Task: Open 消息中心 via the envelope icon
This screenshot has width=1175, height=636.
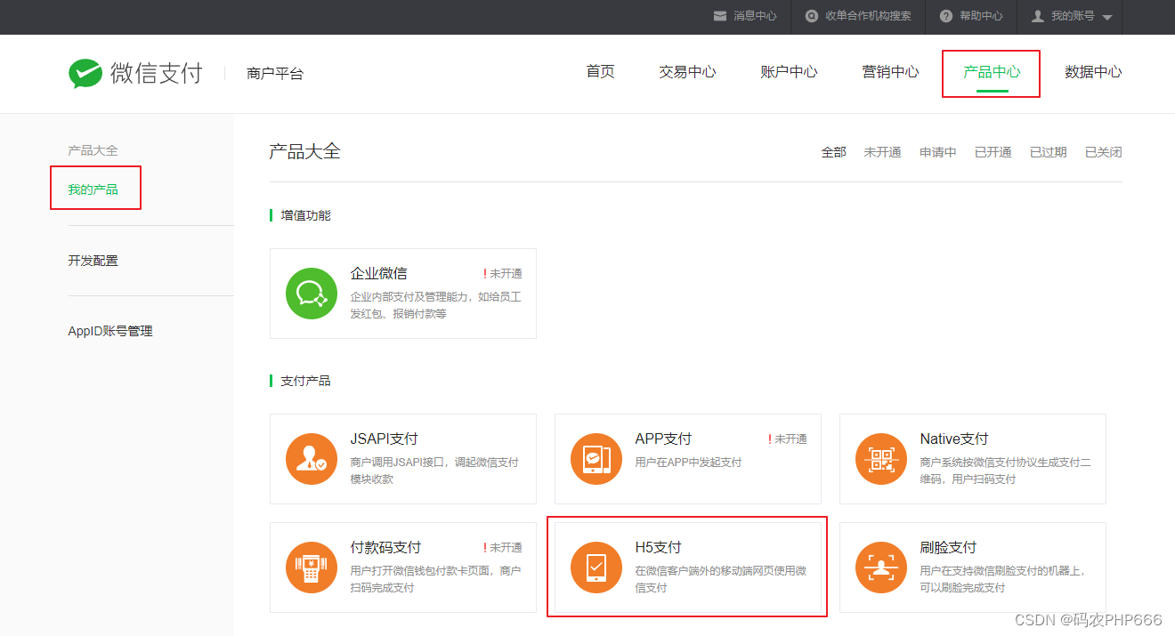Action: tap(719, 15)
